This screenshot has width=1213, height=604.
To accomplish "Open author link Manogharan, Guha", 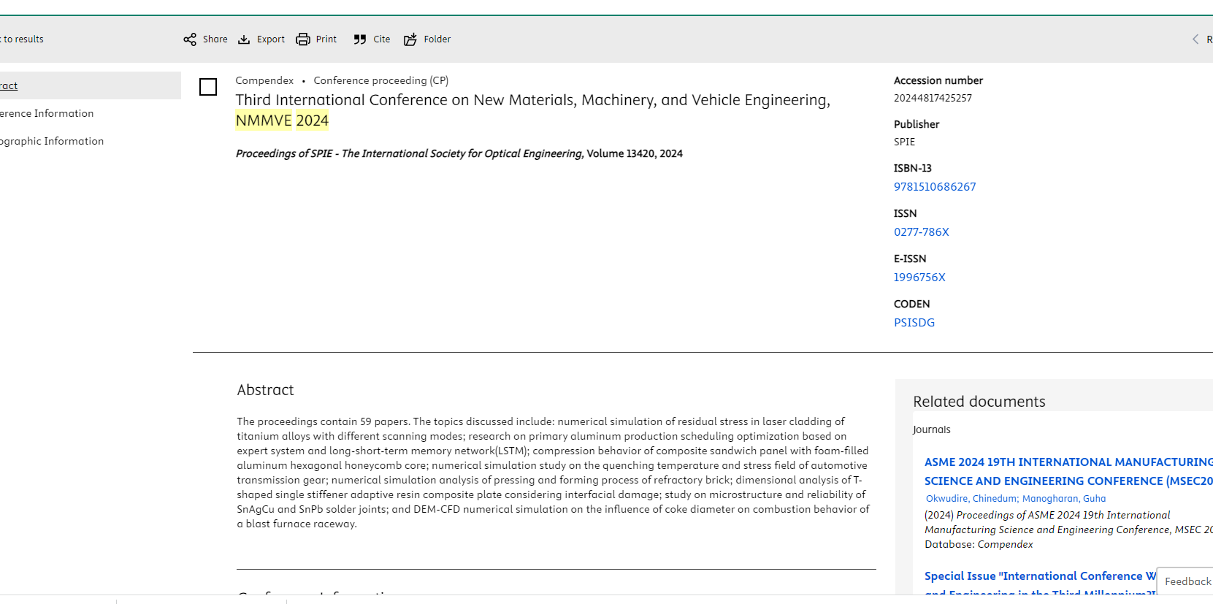I will 1064,499.
